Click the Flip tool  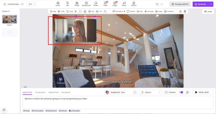[140, 11]
